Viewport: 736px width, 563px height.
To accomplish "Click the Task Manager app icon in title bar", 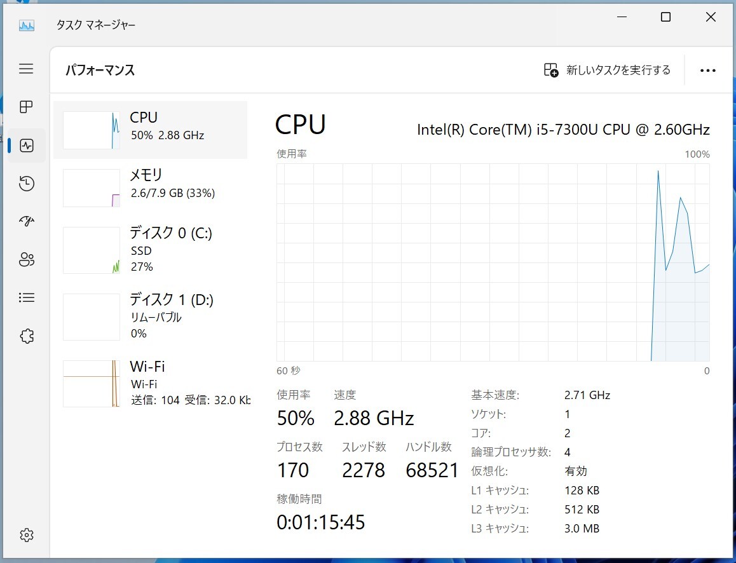I will pyautogui.click(x=27, y=25).
